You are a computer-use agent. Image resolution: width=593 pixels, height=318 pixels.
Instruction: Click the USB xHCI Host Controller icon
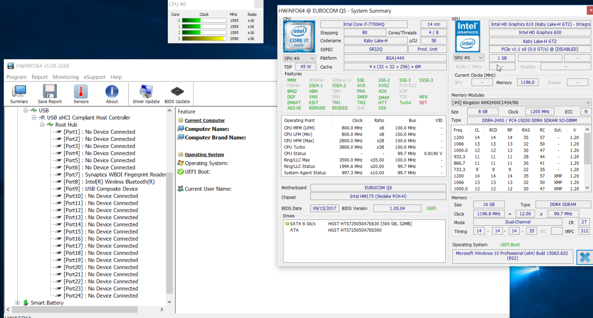tap(42, 118)
